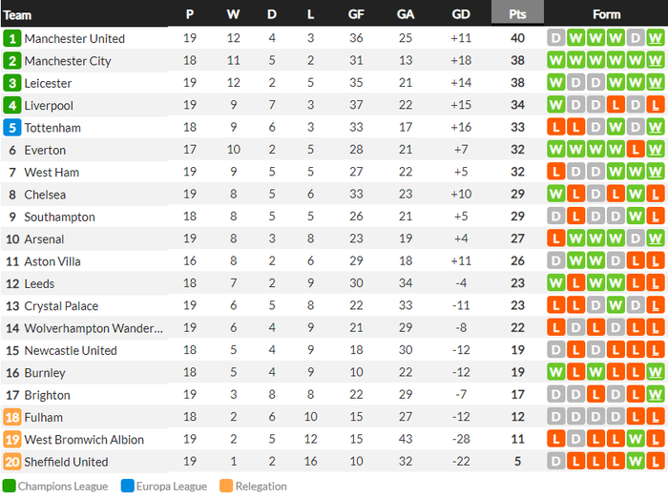668x498 pixels.
Task: Click the Form column header
Action: pyautogui.click(x=606, y=14)
